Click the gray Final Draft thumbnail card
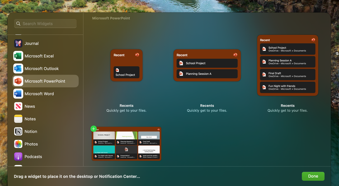This screenshot has width=339, height=186. [149, 138]
